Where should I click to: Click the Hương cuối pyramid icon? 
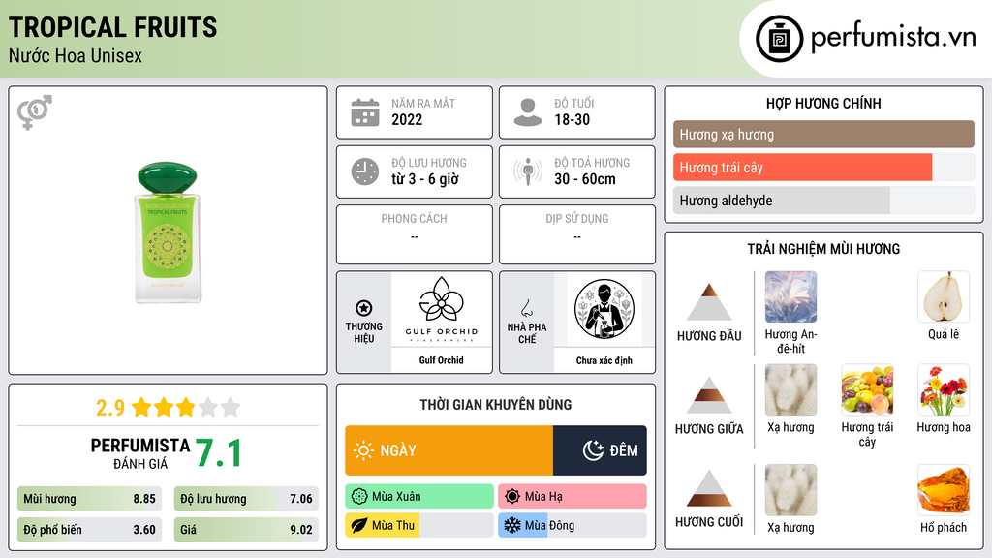coord(709,488)
